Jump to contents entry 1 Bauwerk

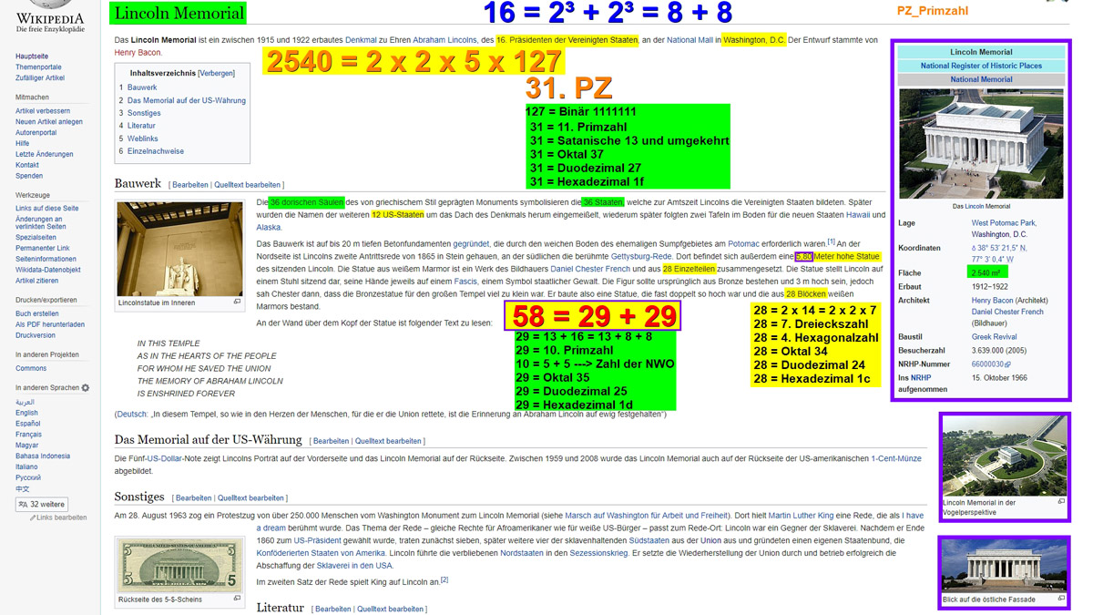[138, 87]
